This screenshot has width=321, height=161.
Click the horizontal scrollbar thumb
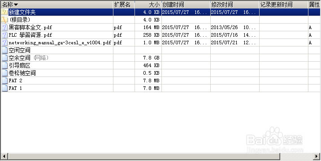[144, 157]
